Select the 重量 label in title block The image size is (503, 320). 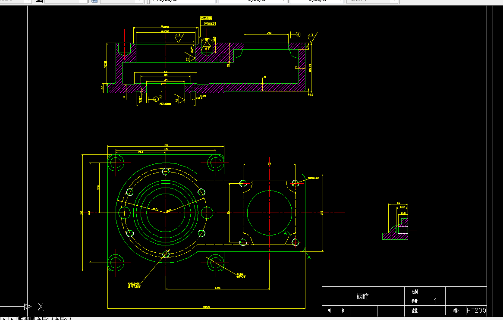point(415,311)
